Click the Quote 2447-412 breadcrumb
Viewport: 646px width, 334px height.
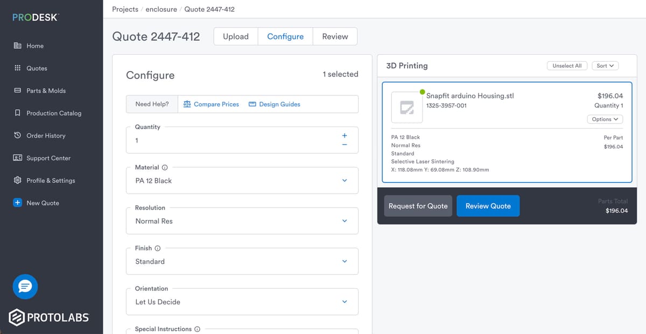(209, 9)
